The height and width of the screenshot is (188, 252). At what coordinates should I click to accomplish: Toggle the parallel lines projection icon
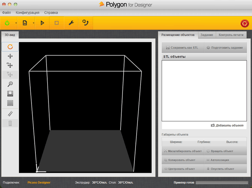[10, 114]
